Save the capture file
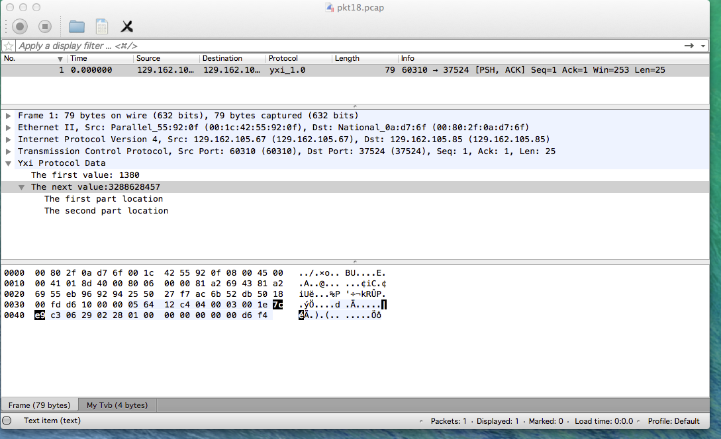721x439 pixels. coord(101,26)
